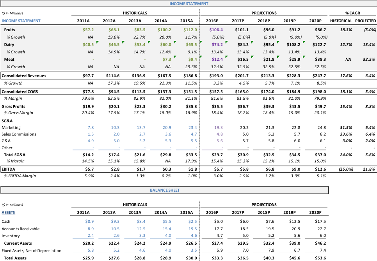Screen dimensions: 377x261
Task: Click the EBITDA row label
Action: pos(9,169)
